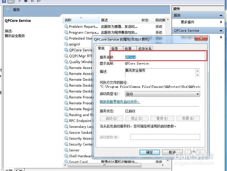Click the services list horizontal scrollbar

(105, 165)
